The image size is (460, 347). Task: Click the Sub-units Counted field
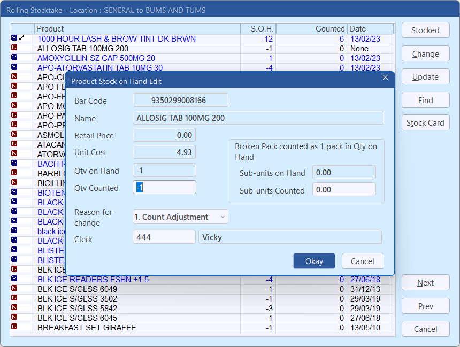[x=344, y=190]
